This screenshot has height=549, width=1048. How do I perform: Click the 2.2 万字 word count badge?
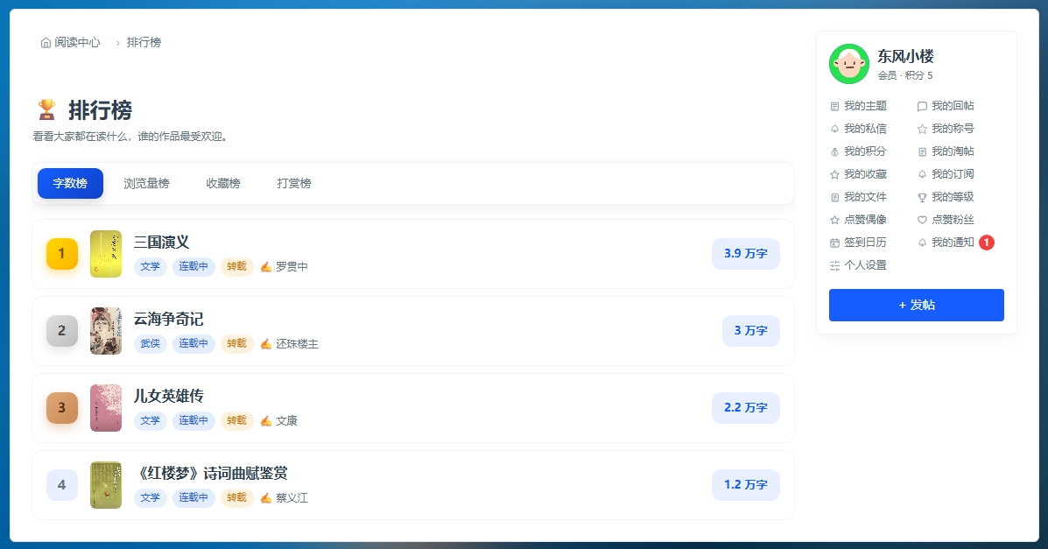746,408
